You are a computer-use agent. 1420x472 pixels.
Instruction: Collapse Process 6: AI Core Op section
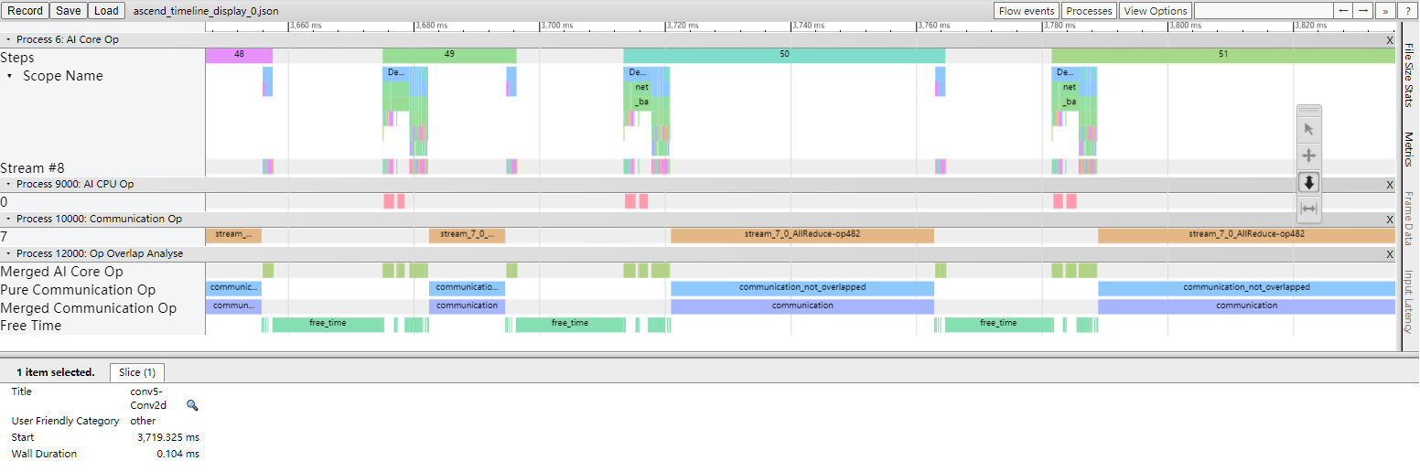9,40
